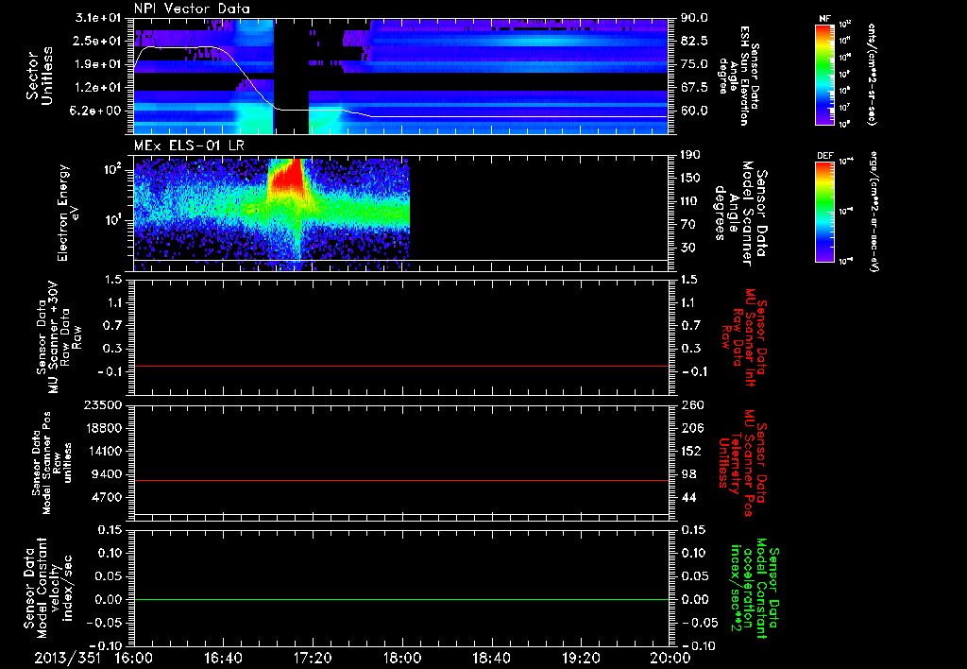Click the 14100 scanner position tick

(103, 451)
